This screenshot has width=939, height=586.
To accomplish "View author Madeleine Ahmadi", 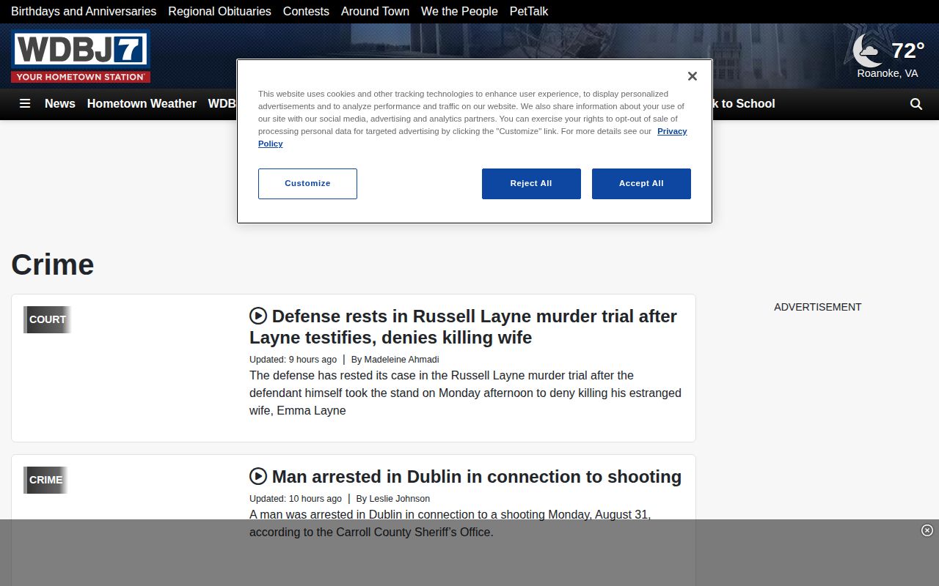I will point(401,360).
